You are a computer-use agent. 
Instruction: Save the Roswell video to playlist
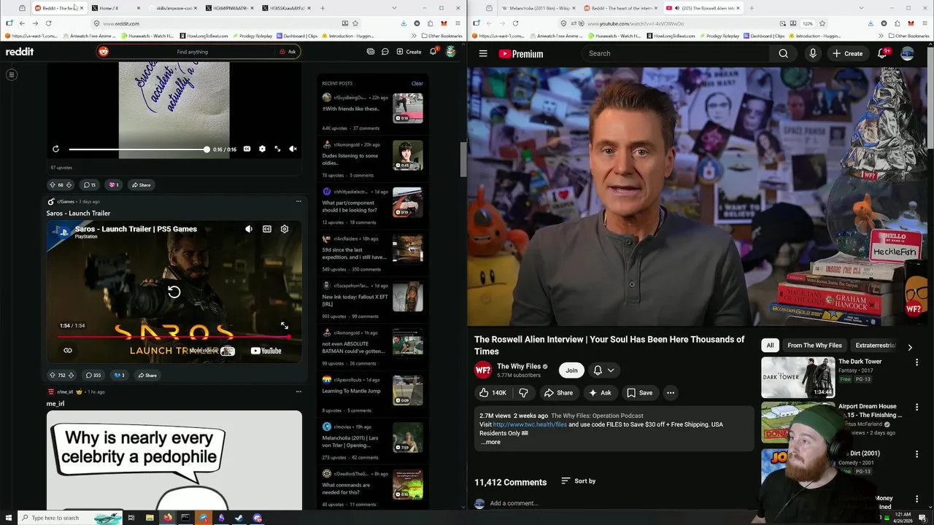point(640,393)
